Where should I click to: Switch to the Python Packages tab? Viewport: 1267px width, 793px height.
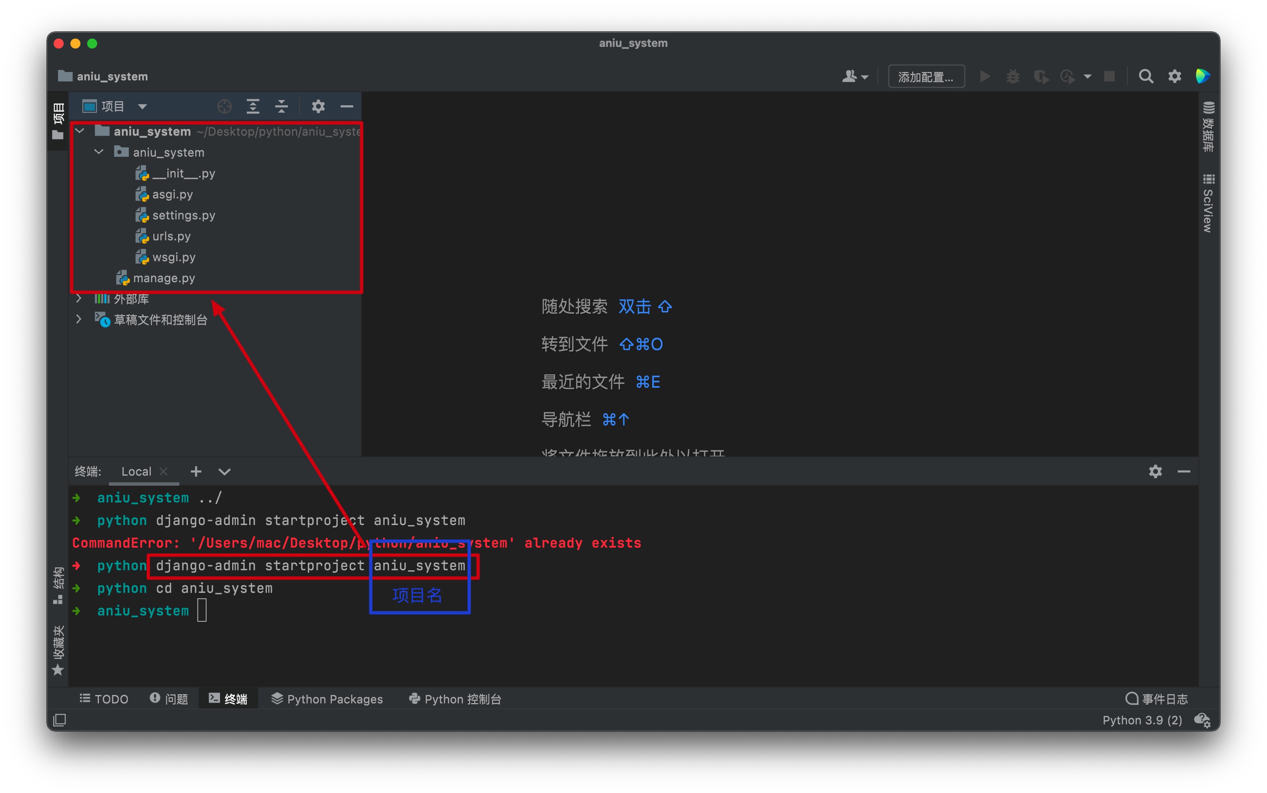click(327, 699)
